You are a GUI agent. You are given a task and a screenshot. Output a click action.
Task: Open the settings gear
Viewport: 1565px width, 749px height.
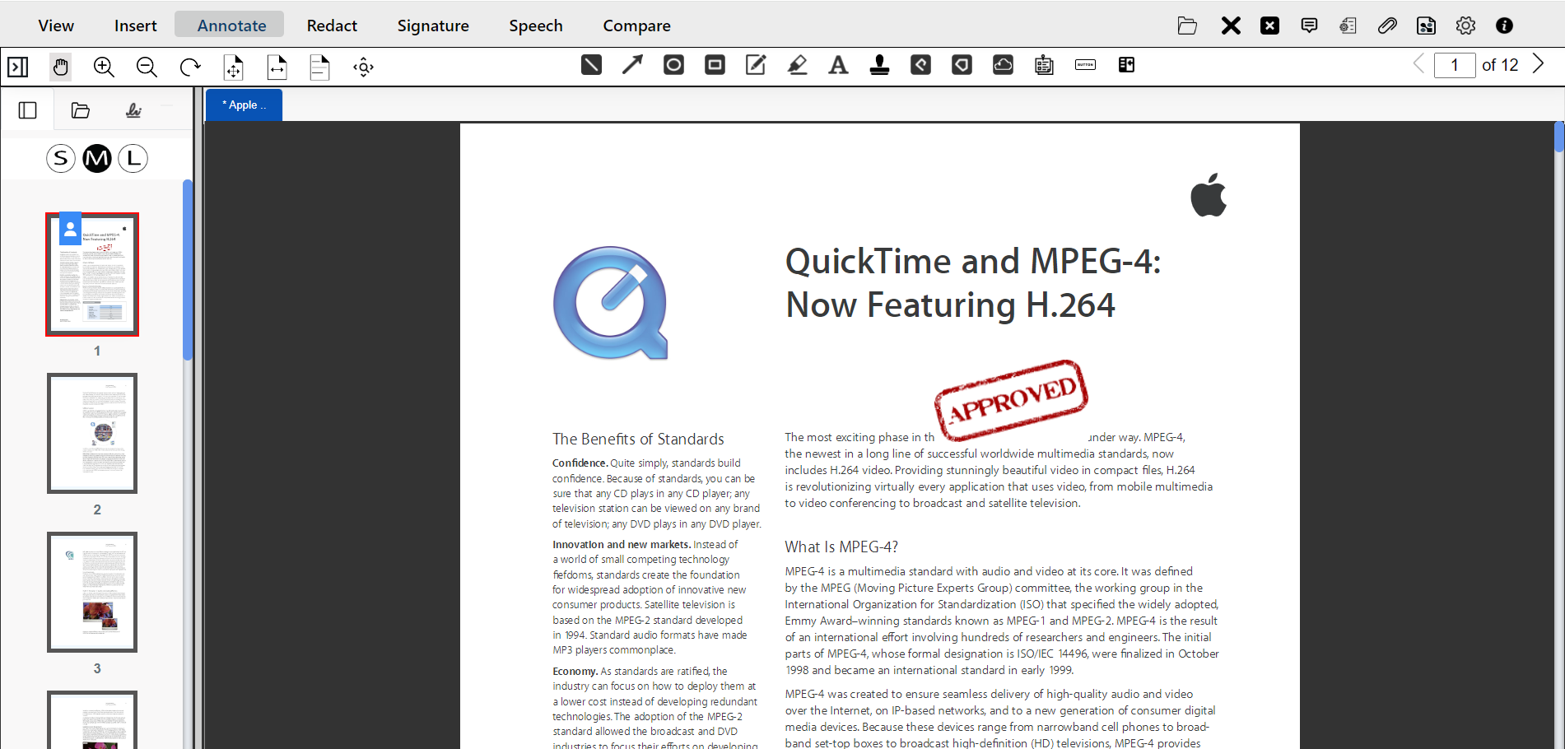click(x=1465, y=26)
